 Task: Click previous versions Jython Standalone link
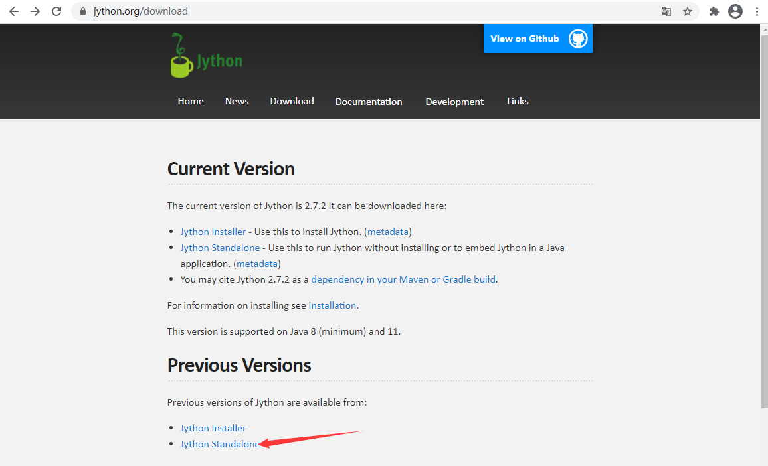pos(220,444)
